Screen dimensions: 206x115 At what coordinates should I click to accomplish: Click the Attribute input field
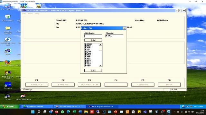pyautogui.click(x=93, y=36)
